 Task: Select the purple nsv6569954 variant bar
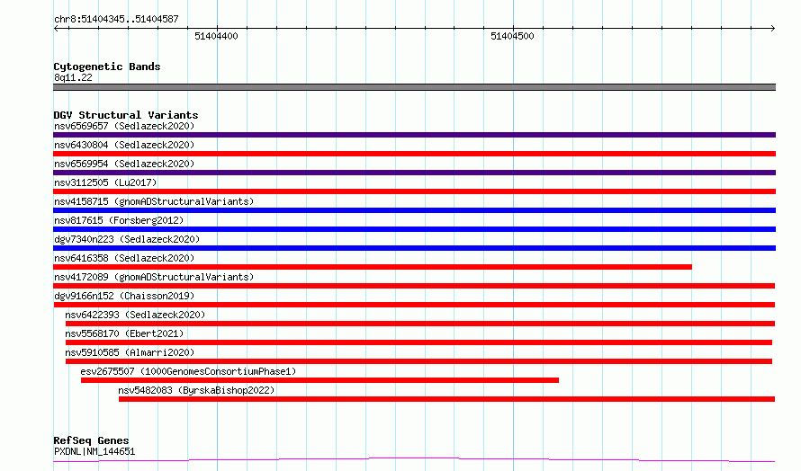coord(414,173)
